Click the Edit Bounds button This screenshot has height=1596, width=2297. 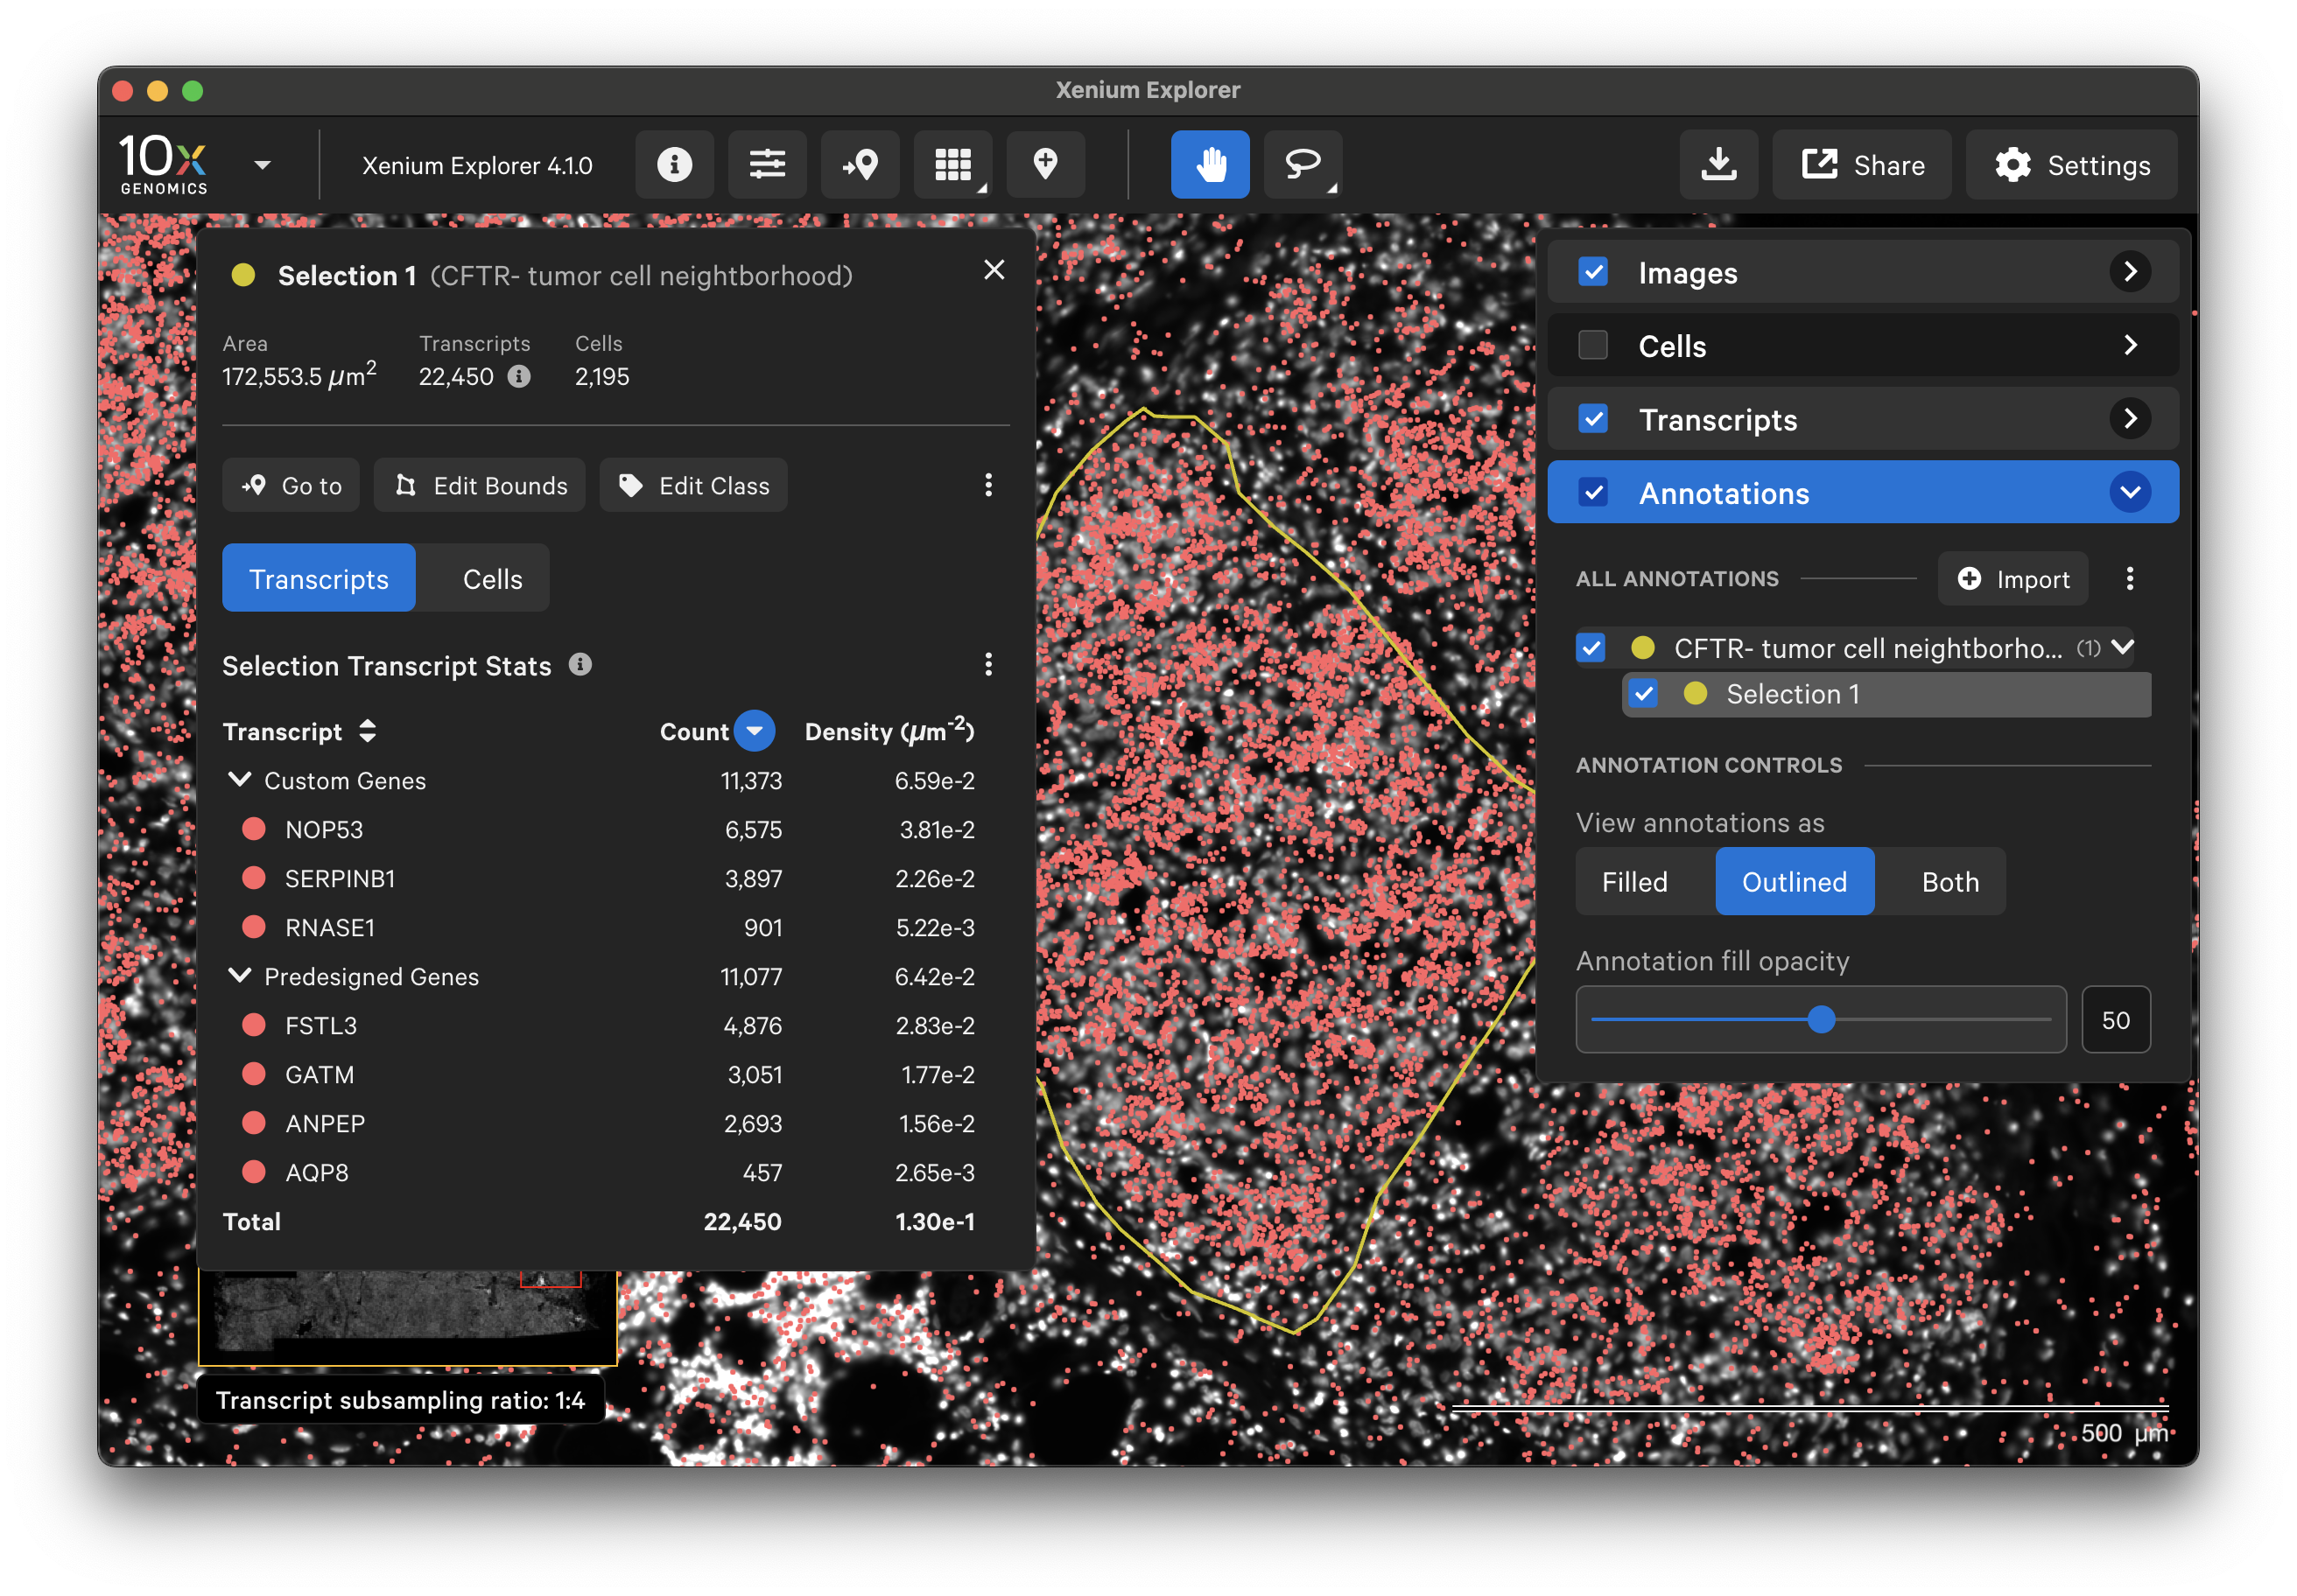click(481, 486)
